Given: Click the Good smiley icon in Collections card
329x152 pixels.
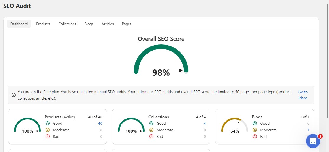Looking at the screenshot, I should pos(151,123).
